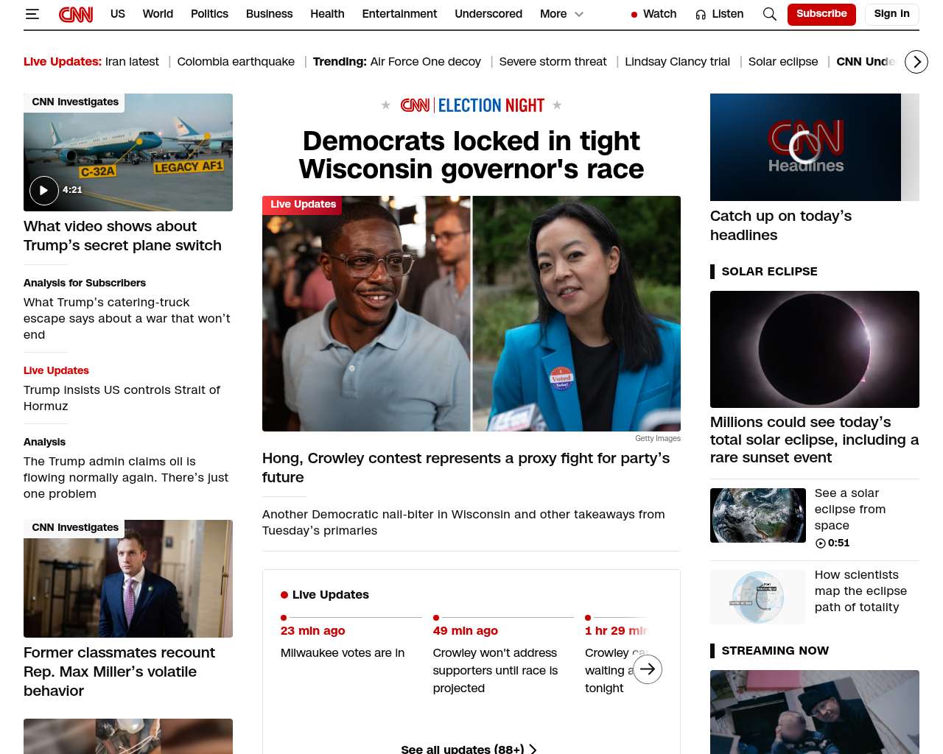Click the Live Updates panel heading
943x754 pixels.
(330, 595)
